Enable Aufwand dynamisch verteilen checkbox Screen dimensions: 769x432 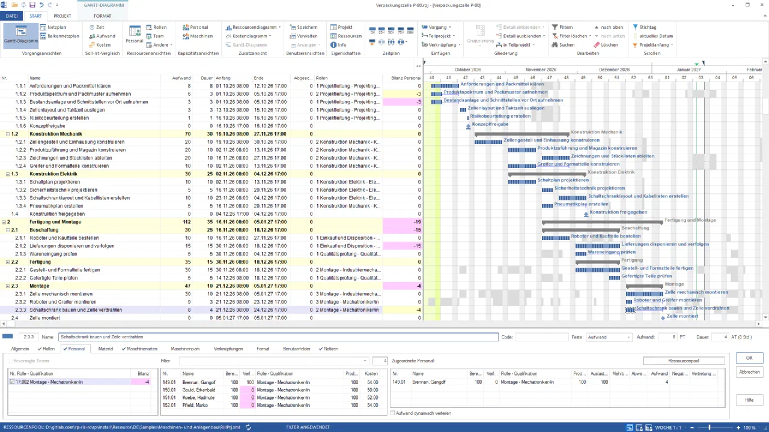tap(393, 413)
